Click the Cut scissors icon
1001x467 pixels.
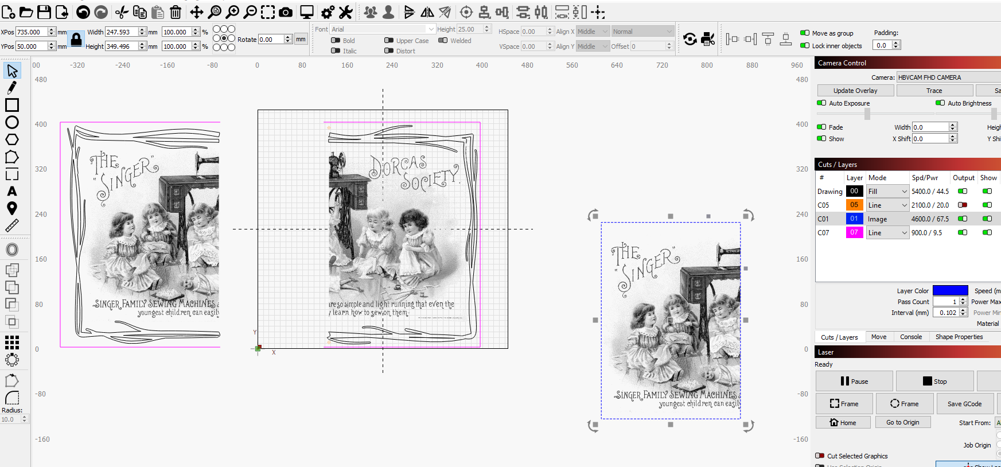122,12
